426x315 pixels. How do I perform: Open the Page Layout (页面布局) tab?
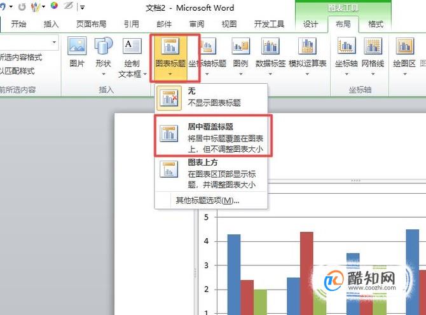pos(92,24)
